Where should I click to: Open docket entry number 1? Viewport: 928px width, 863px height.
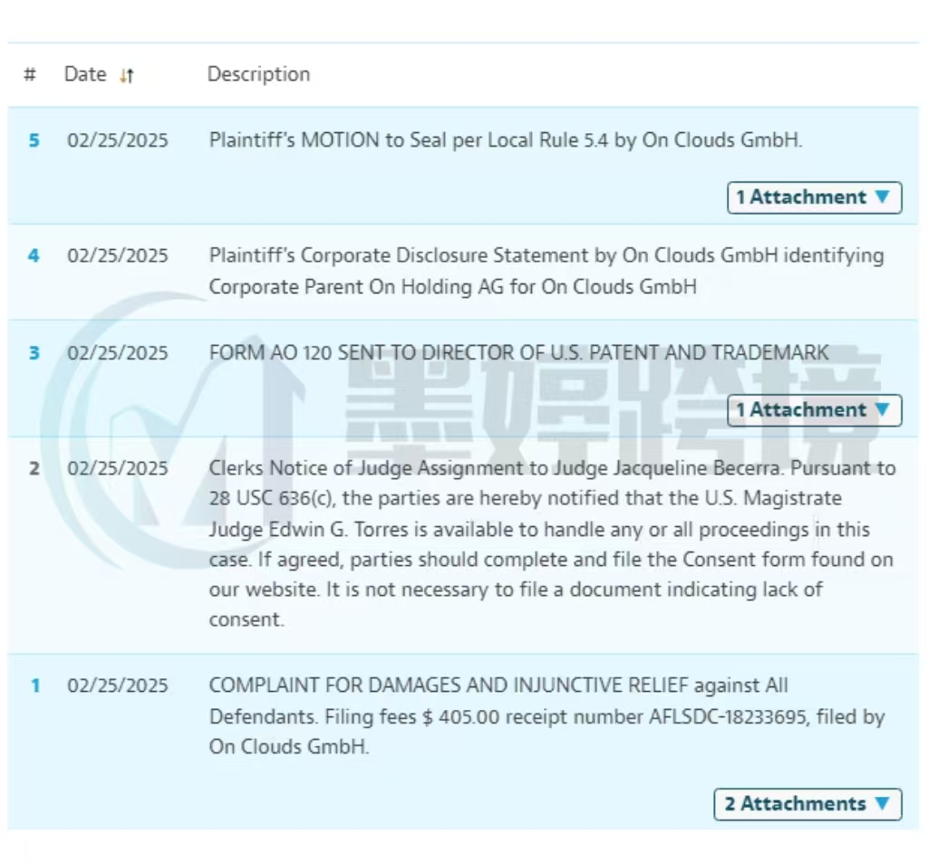pos(35,686)
